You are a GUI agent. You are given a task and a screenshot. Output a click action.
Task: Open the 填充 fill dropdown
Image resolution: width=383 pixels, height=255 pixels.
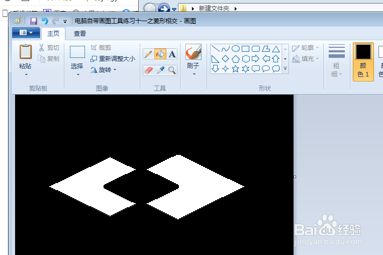306,59
